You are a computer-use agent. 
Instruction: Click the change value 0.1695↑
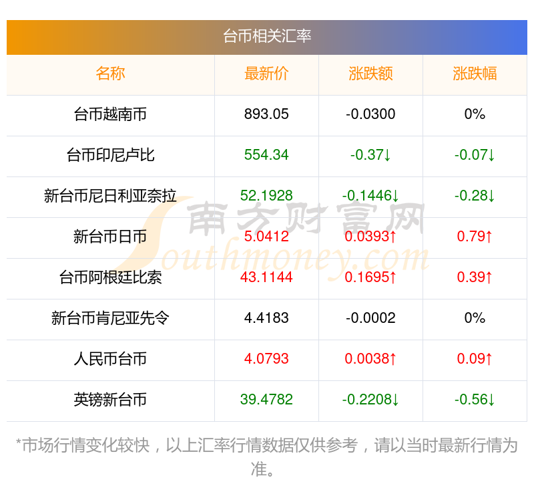tap(370, 277)
